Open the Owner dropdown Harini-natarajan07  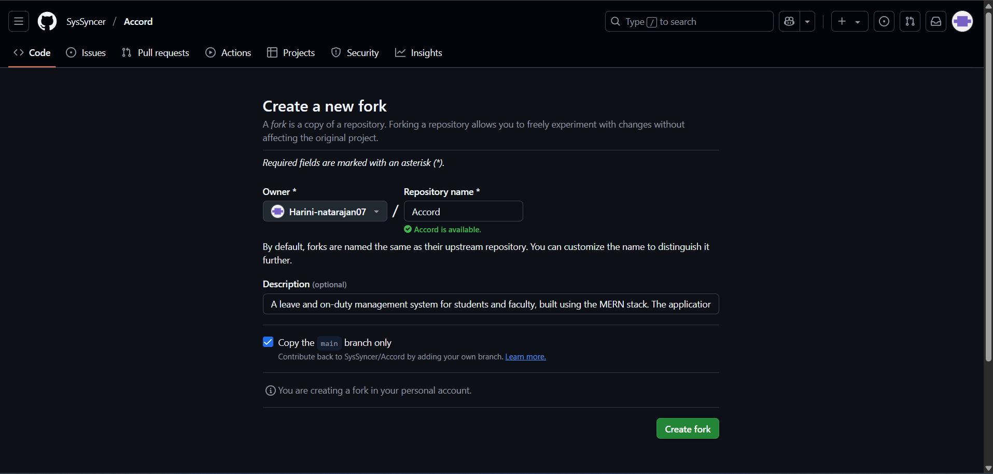[x=325, y=211]
